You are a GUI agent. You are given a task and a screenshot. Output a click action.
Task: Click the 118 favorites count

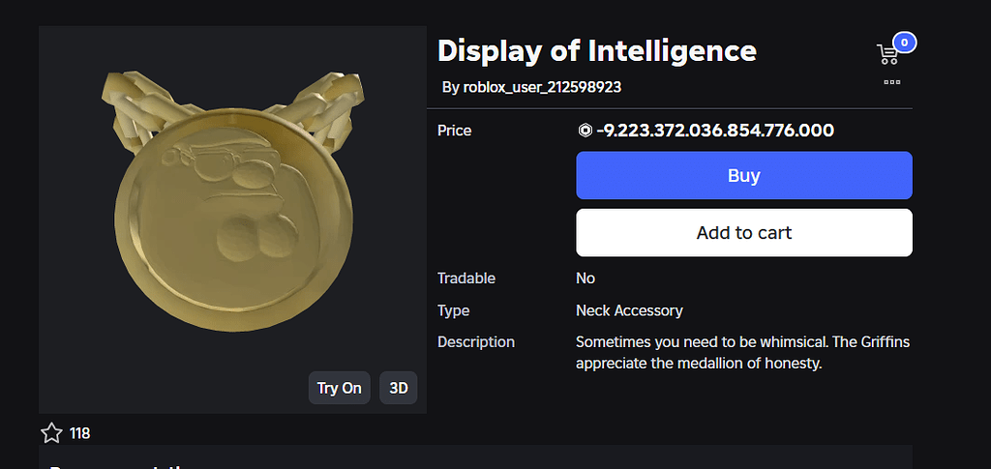click(80, 433)
